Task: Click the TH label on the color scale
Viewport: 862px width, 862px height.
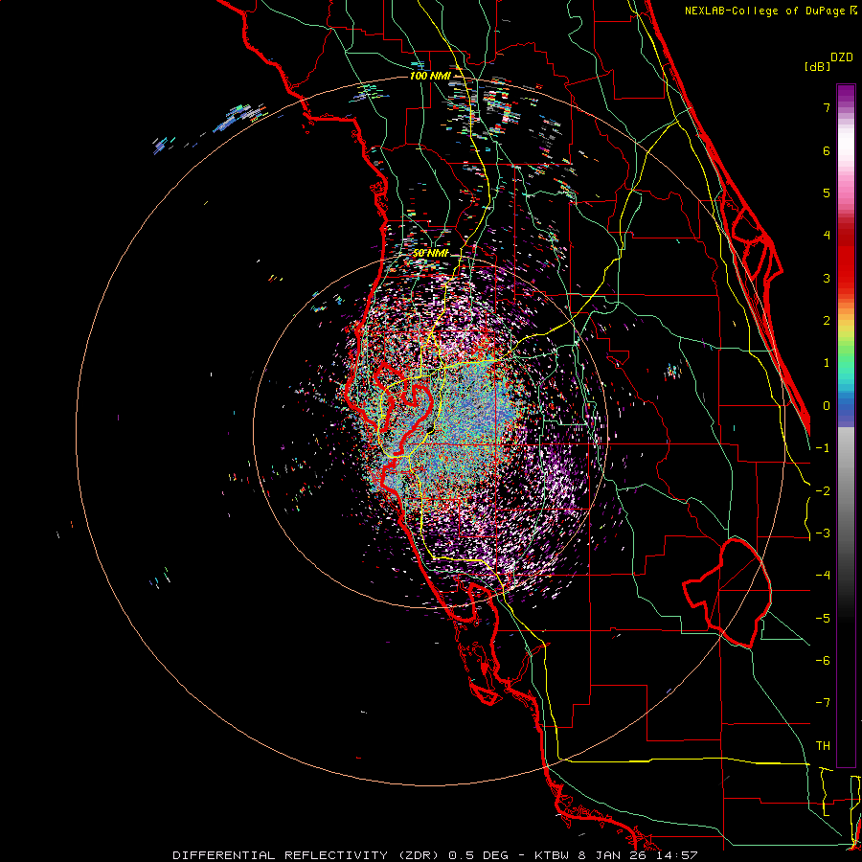Action: point(823,745)
